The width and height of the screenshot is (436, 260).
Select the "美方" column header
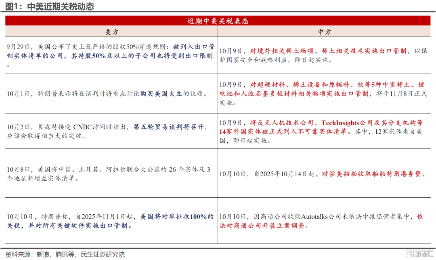111,32
